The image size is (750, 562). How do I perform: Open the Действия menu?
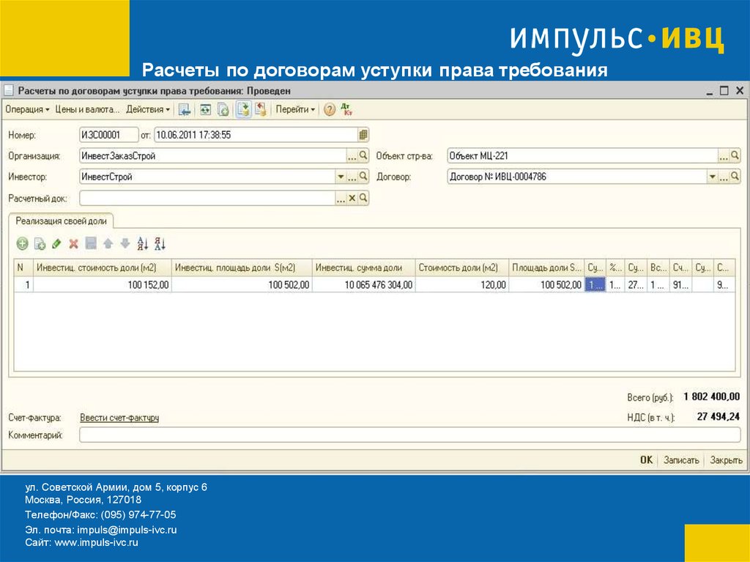[x=147, y=110]
